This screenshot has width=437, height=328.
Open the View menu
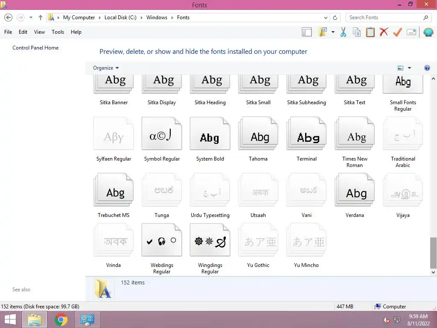click(39, 32)
